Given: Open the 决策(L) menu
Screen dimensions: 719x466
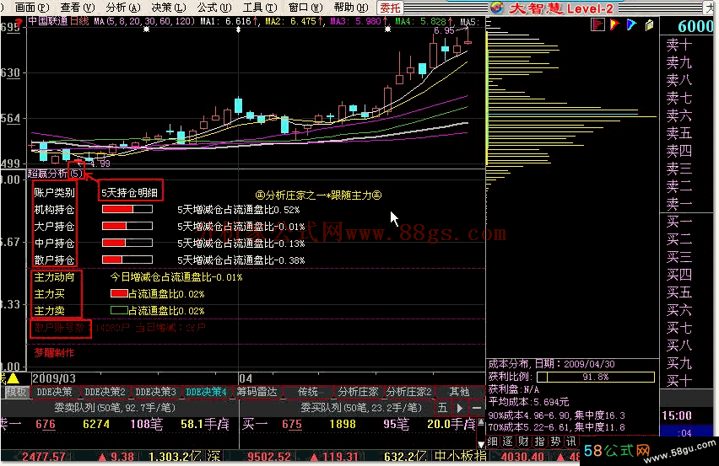Looking at the screenshot, I should point(168,8).
